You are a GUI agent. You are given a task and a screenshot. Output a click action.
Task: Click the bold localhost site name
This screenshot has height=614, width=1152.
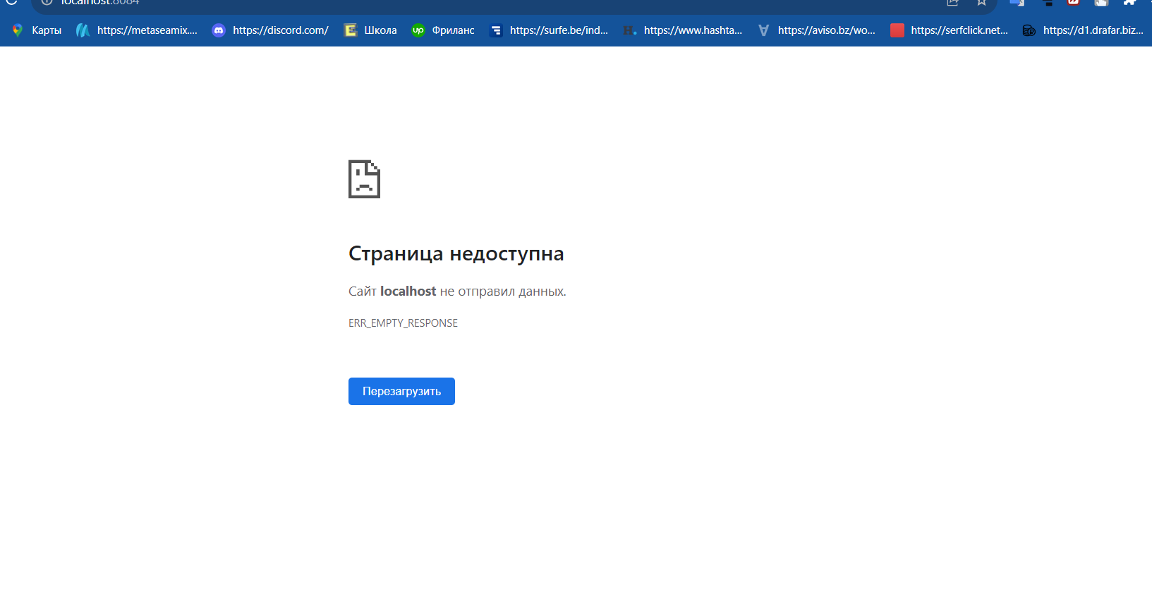408,291
